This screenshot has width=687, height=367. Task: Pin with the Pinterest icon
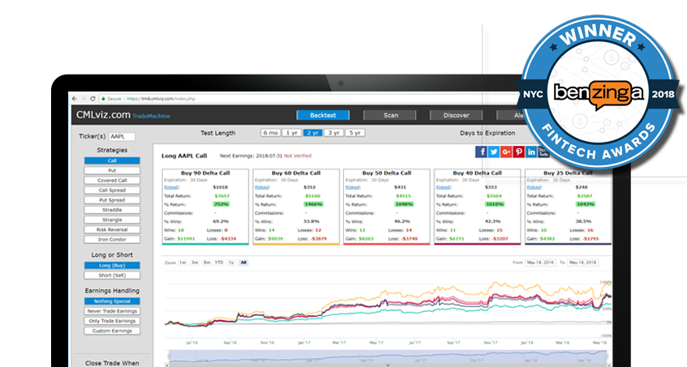tap(519, 151)
